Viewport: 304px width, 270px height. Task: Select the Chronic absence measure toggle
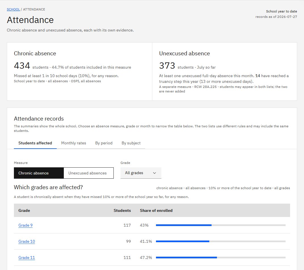(x=39, y=173)
